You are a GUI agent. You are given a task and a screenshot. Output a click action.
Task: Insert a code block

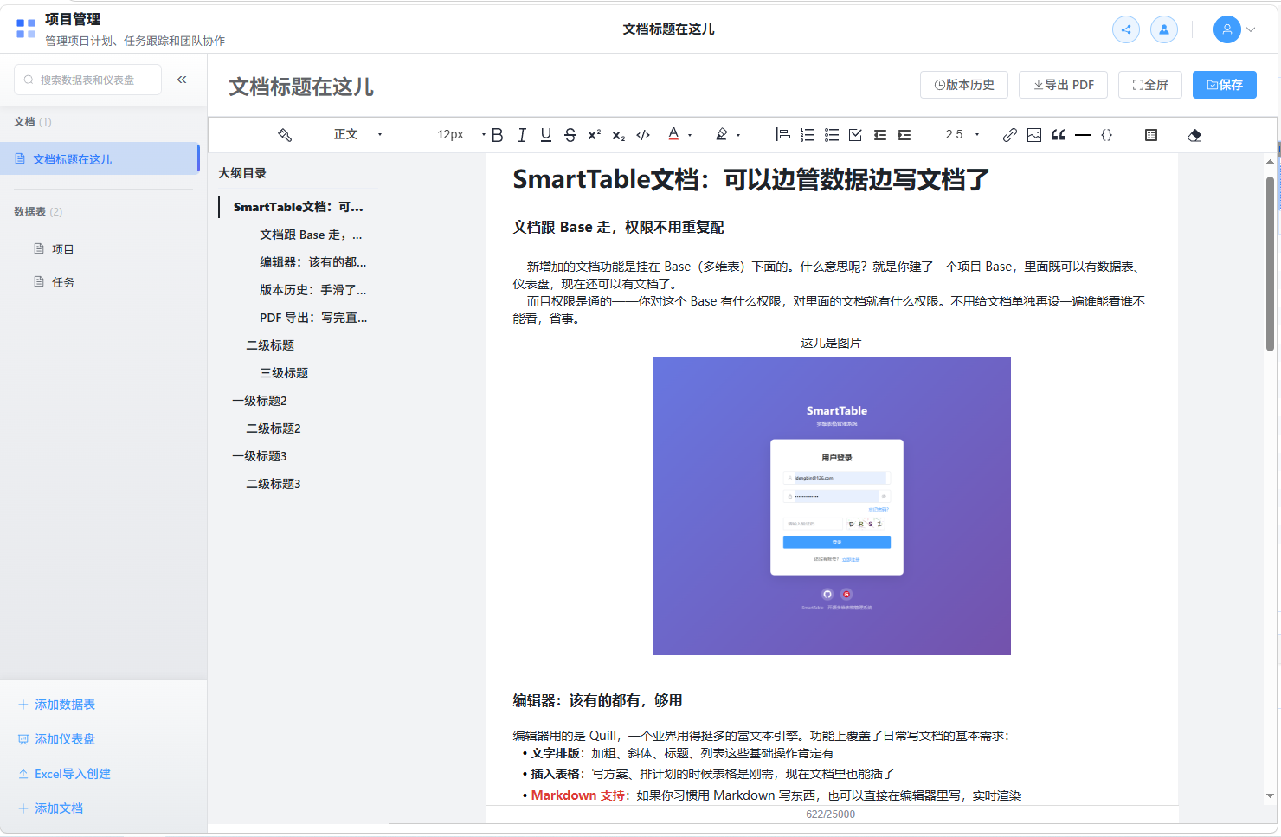click(x=1107, y=135)
